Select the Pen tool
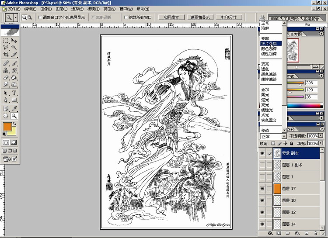This screenshot has width=328, height=238. pos(6,100)
